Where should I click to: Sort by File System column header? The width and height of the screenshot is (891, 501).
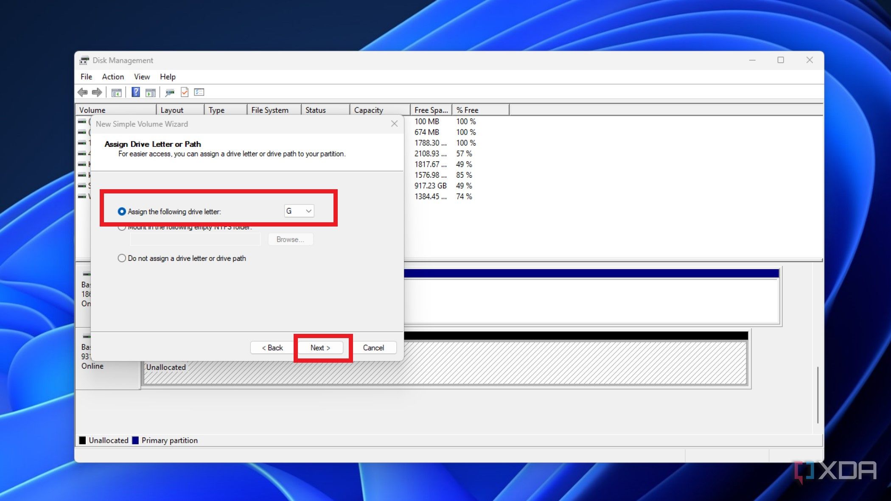(274, 110)
